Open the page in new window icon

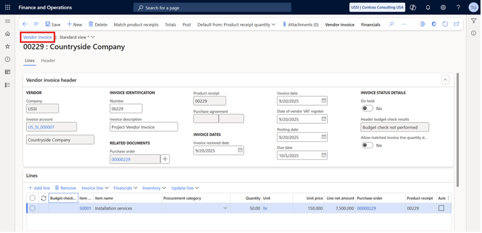(x=456, y=24)
